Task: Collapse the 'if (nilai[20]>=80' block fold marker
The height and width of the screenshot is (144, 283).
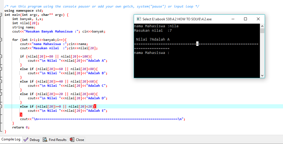Action: click(1, 56)
